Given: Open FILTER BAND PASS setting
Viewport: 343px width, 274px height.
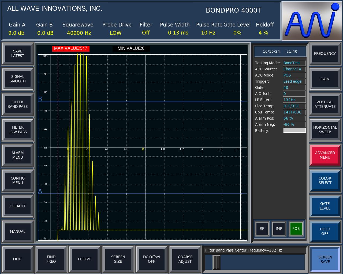Looking at the screenshot, I should [x=18, y=104].
